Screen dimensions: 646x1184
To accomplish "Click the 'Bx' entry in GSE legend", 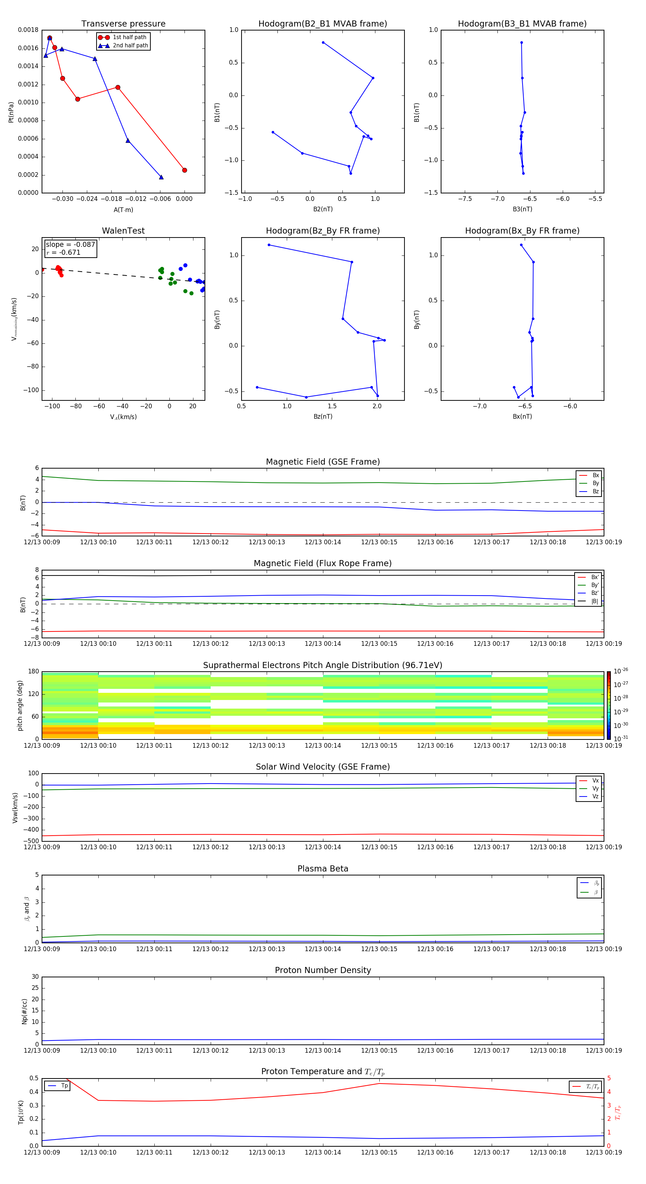I will coord(589,475).
